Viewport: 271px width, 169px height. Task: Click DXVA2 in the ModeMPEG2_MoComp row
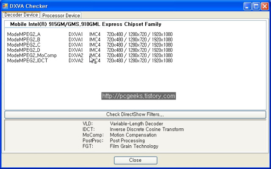tap(76, 55)
